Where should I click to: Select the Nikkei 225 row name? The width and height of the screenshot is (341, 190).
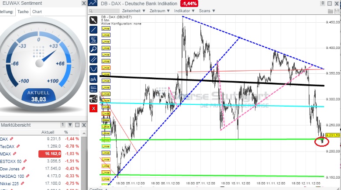[x=9, y=183]
